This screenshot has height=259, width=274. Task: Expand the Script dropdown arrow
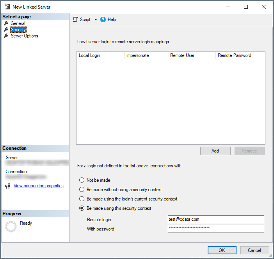(96, 20)
